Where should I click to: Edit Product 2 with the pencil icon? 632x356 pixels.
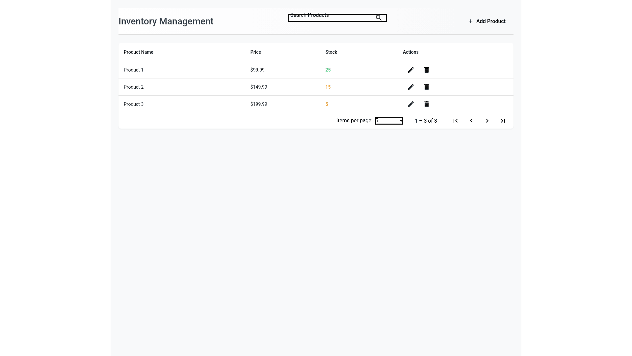(x=410, y=87)
